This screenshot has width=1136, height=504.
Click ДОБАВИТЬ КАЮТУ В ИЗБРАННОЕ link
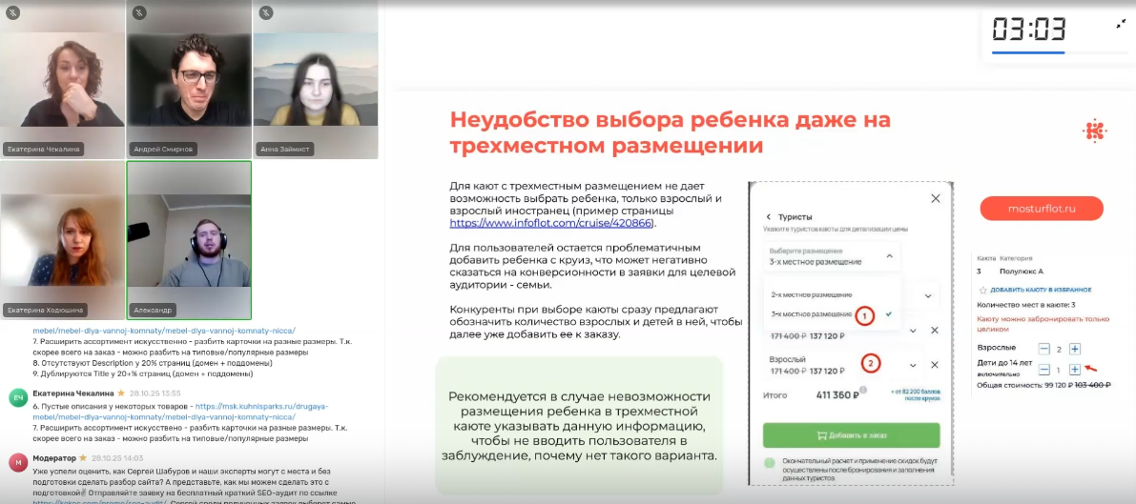(1041, 290)
